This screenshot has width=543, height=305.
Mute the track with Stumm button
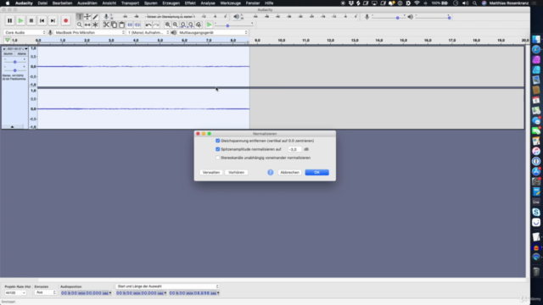click(x=8, y=54)
